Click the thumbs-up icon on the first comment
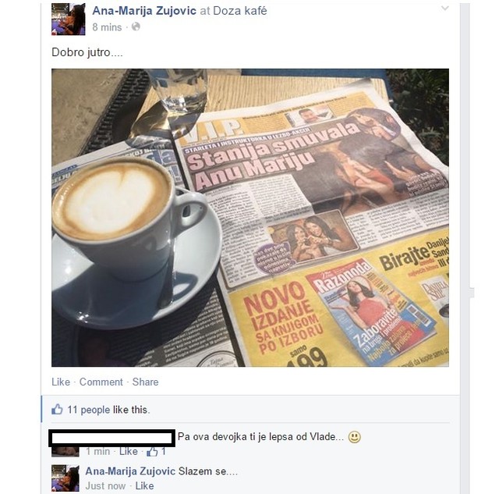 152,451
